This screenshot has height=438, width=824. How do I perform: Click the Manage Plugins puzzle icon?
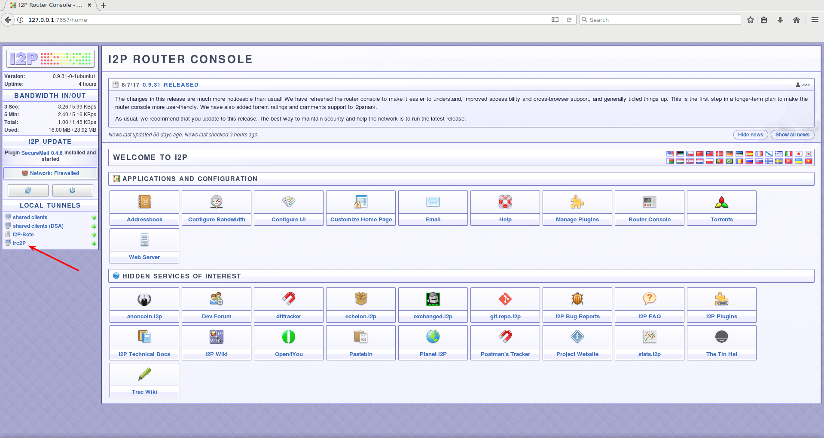click(x=577, y=202)
